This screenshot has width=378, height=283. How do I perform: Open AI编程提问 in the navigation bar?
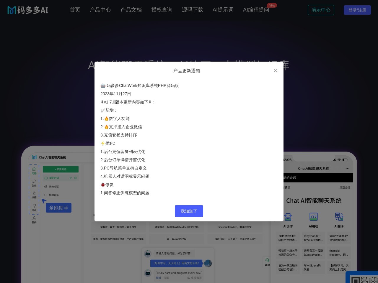coord(256,10)
